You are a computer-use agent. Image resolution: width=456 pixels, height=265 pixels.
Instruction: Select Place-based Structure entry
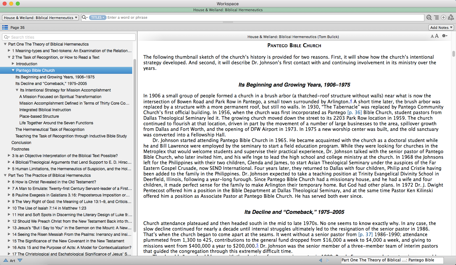[39, 116]
